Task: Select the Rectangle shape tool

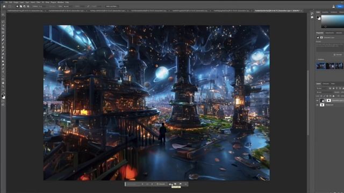Action: pyautogui.click(x=3, y=79)
